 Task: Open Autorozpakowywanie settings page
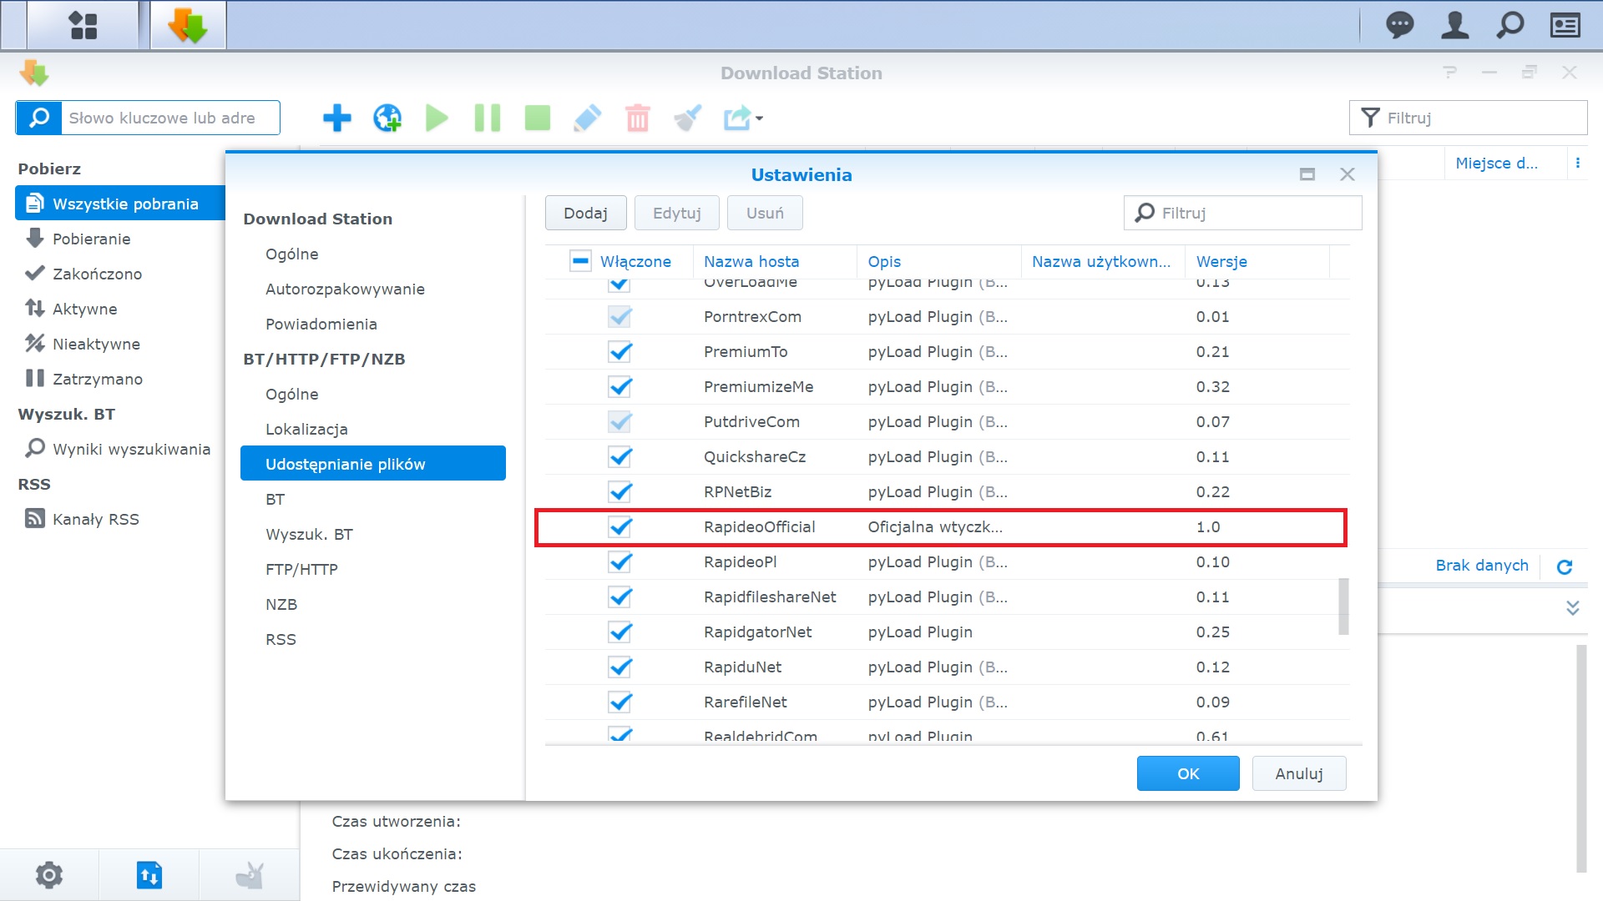(345, 289)
